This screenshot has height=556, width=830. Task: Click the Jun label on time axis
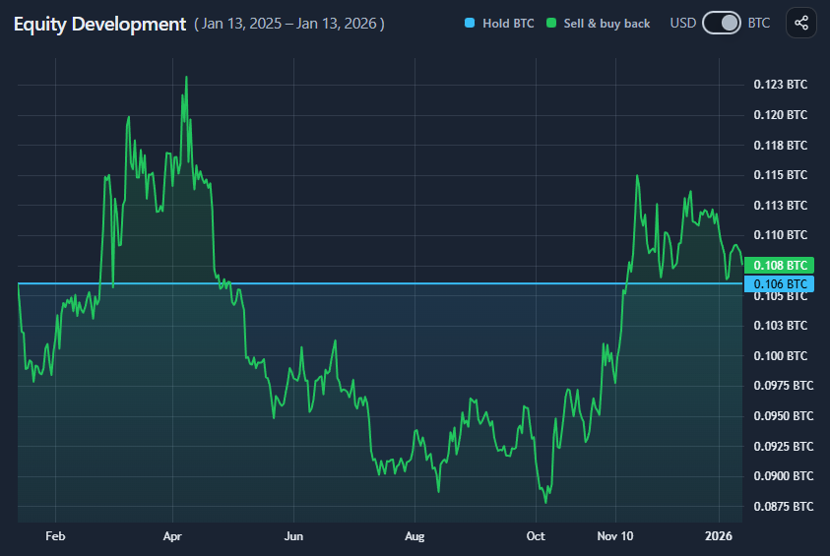point(293,536)
